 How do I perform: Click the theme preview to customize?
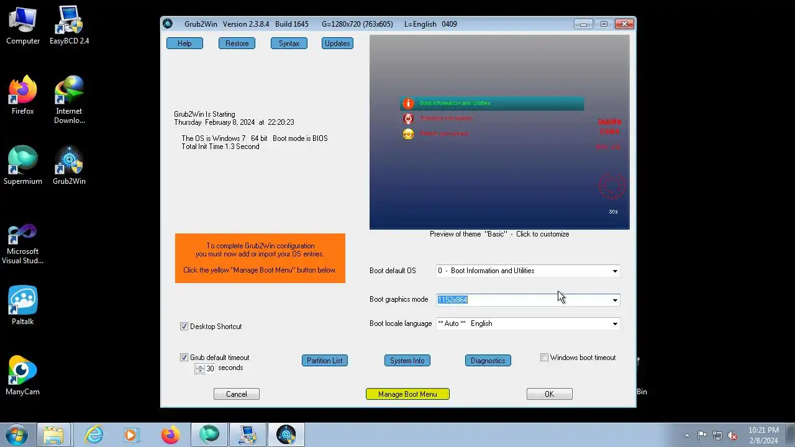pyautogui.click(x=499, y=132)
